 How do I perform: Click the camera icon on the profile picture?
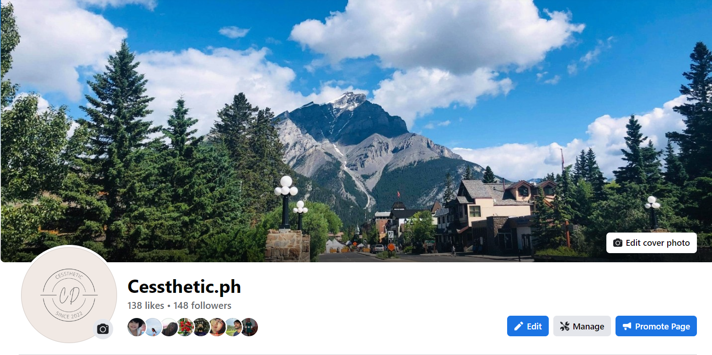click(x=103, y=329)
